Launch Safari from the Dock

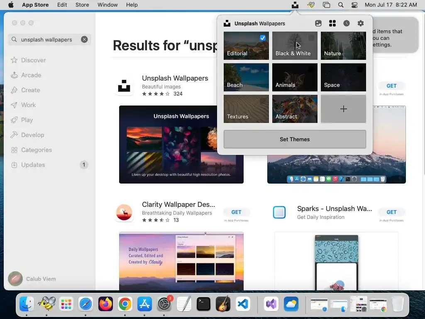pos(85,304)
